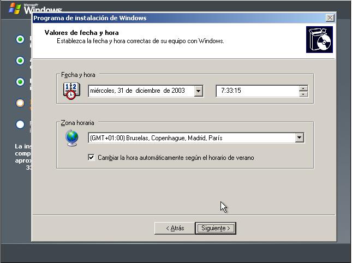Click the 'Valores de fecha y hora' heading
Image resolution: width=352 pixels, height=263 pixels.
81,33
